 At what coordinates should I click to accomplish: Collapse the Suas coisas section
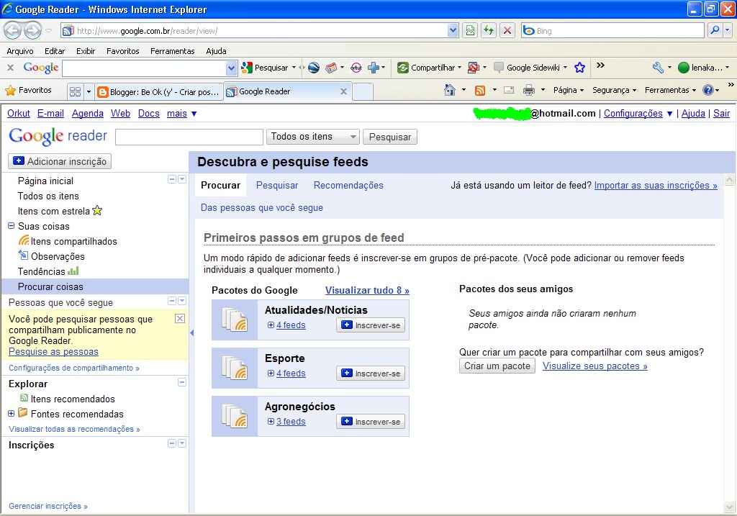12,225
